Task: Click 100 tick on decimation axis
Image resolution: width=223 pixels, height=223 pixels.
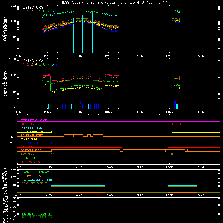Action: tap(13, 177)
